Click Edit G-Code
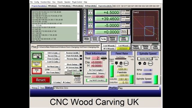This screenshot has height=108, width=192. tap(52, 53)
